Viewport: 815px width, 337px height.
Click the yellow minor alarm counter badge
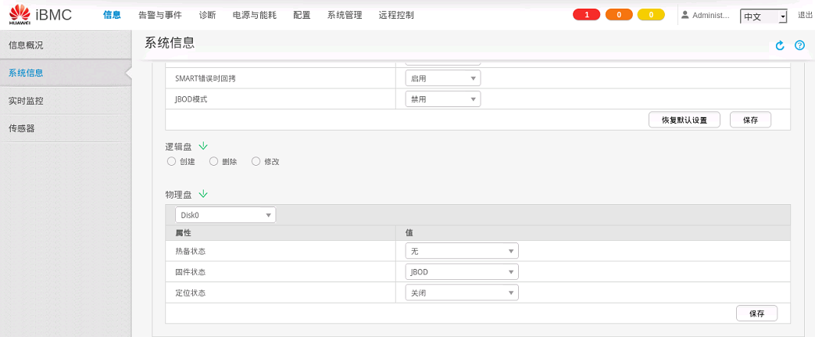click(x=651, y=15)
